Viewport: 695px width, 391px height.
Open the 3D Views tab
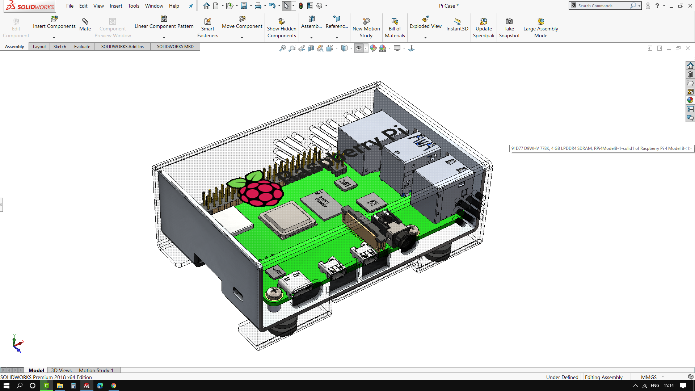coord(61,370)
